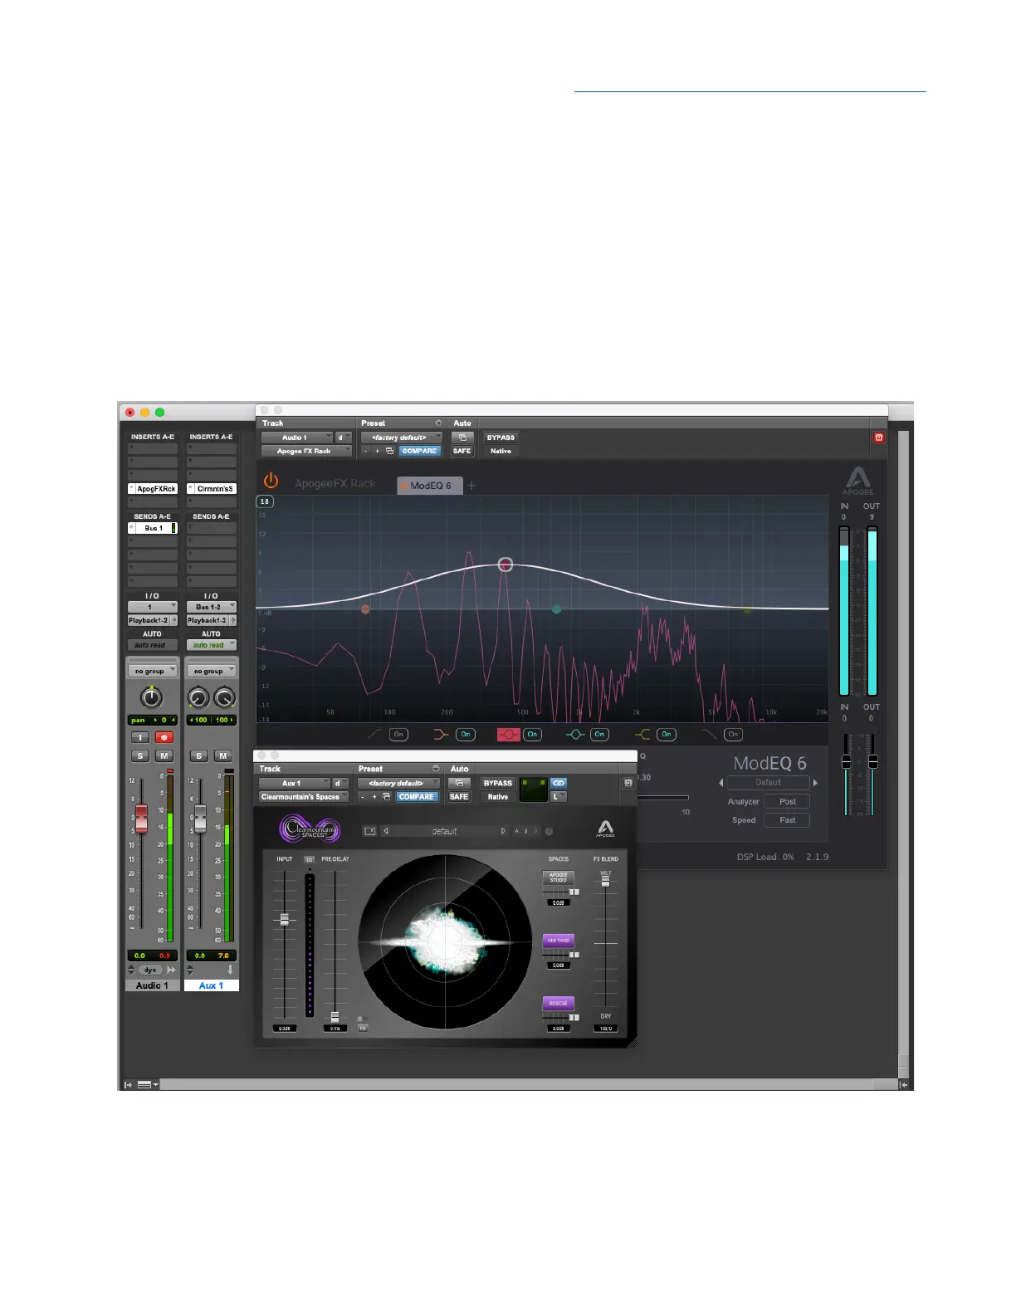1016x1315 pixels.
Task: Toggle the low-cut band On switch
Action: click(x=399, y=734)
